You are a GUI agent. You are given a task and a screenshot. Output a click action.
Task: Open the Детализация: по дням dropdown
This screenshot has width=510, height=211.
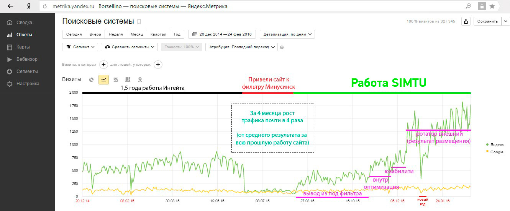coord(287,34)
